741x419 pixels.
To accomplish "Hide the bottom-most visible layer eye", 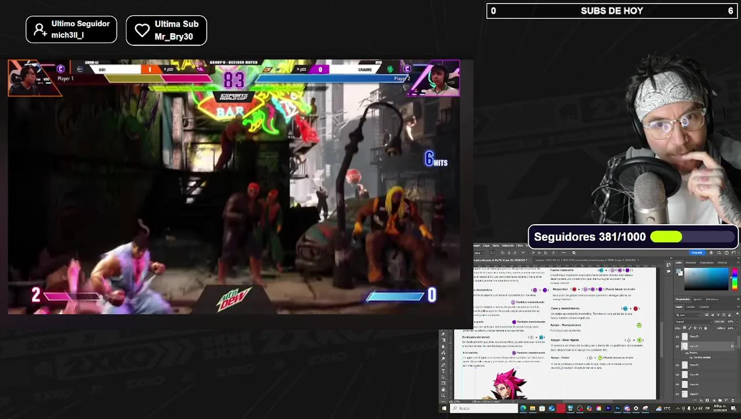I will click(677, 394).
